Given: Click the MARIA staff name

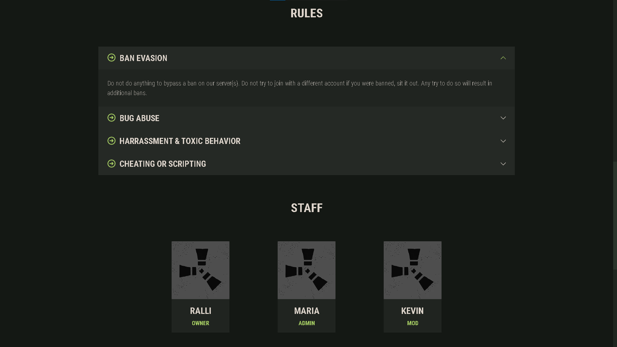Looking at the screenshot, I should [x=307, y=311].
